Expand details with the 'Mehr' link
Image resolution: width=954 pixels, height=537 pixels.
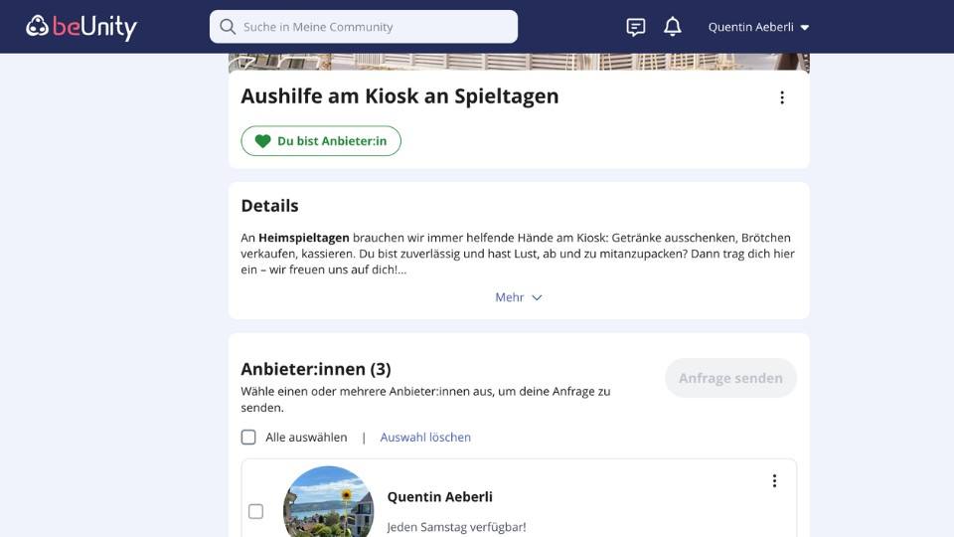pos(519,297)
